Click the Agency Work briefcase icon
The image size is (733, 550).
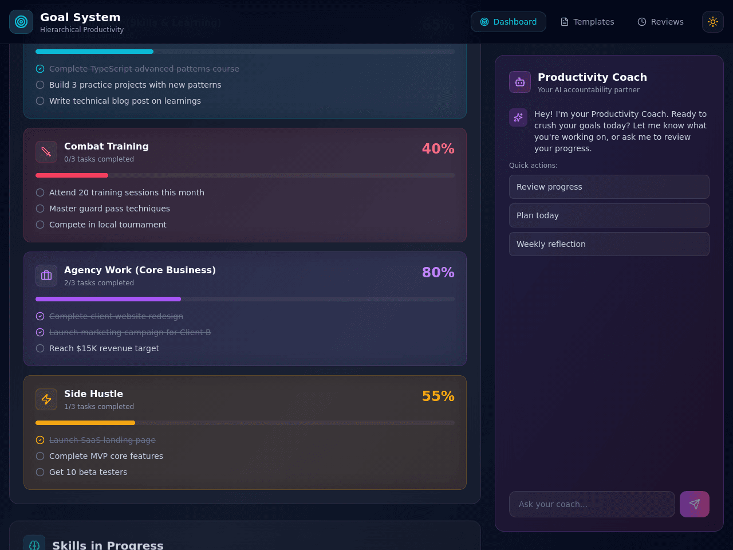tap(46, 276)
